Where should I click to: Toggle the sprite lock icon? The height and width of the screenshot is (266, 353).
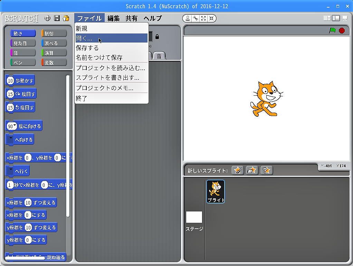[157, 37]
